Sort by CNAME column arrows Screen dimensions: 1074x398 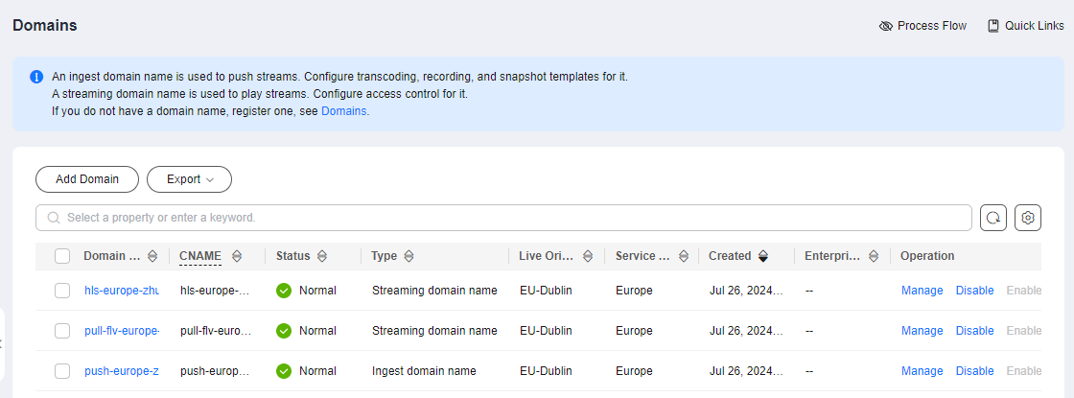coord(237,256)
